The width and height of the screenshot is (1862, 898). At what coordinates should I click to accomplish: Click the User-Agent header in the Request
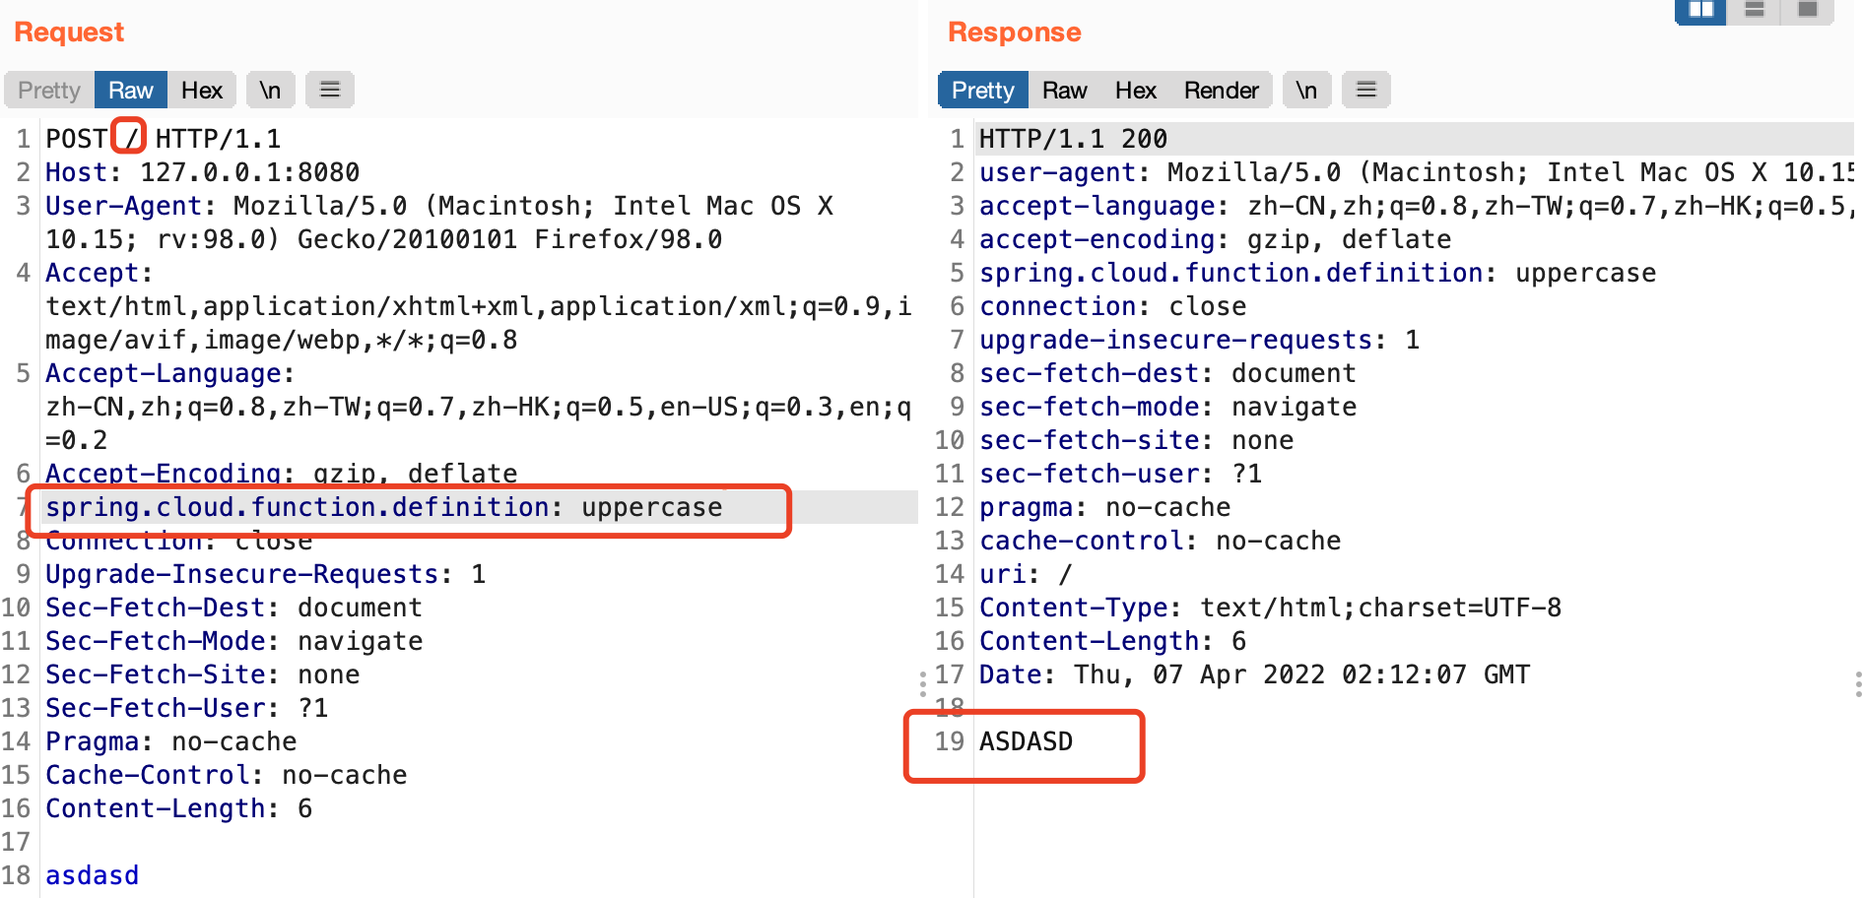pos(439,223)
